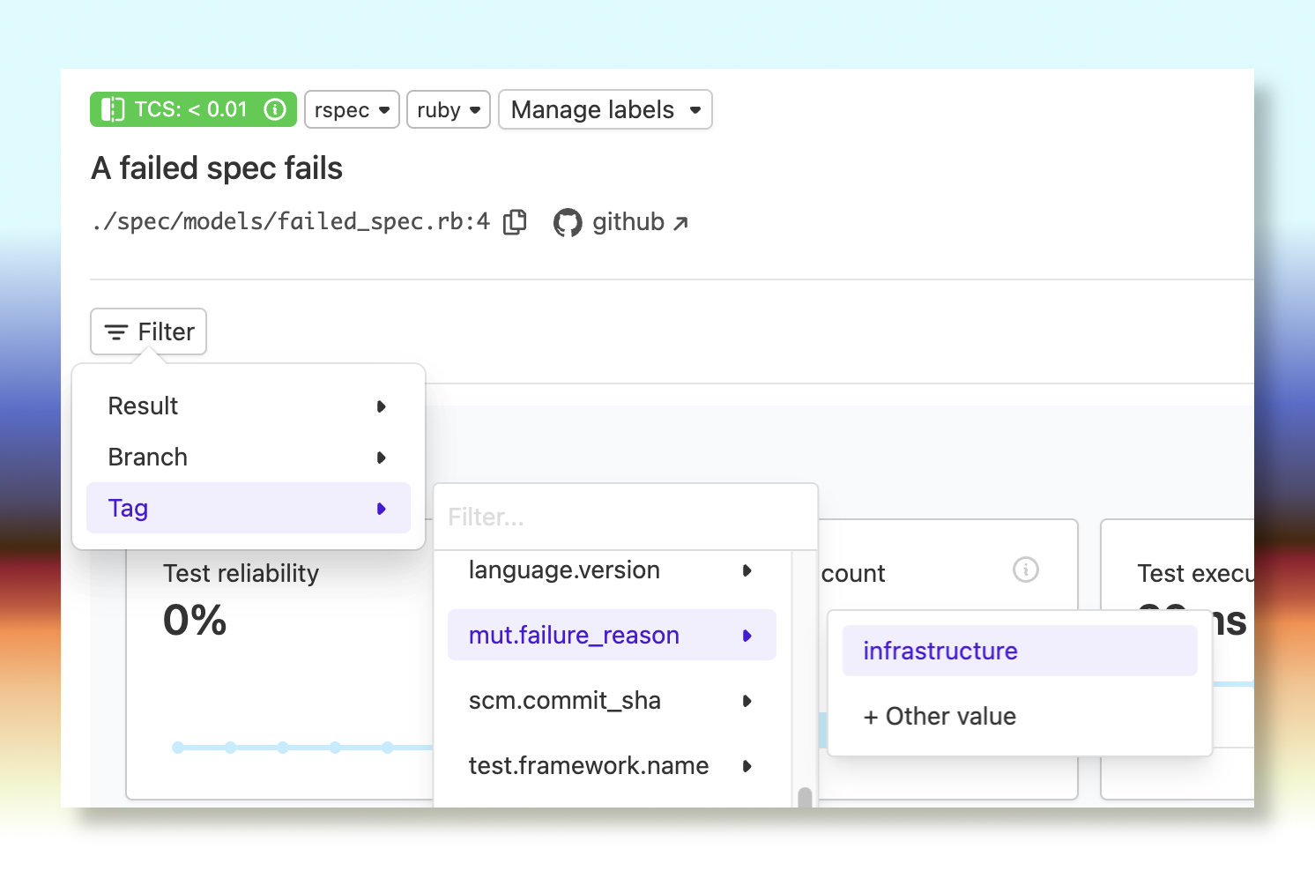Choose the scm.commit_sha tag
Image resolution: width=1315 pixels, height=871 pixels.
point(612,700)
